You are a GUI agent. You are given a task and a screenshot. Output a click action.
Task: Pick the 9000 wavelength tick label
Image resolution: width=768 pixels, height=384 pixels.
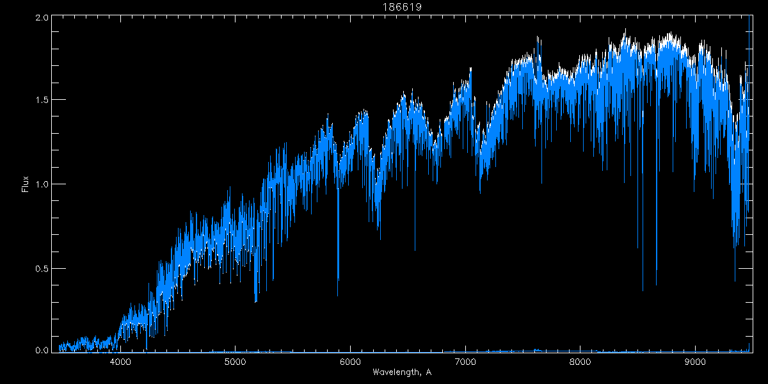(x=695, y=362)
